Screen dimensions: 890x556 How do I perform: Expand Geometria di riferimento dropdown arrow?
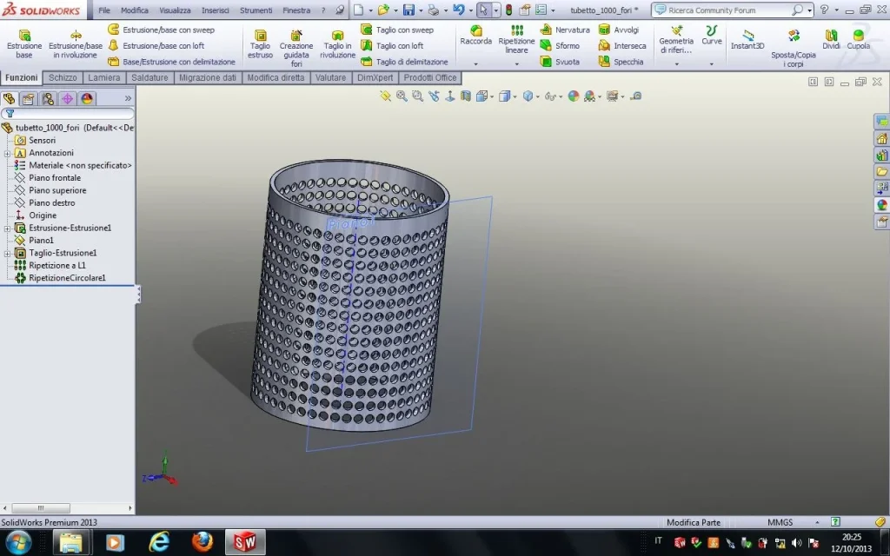pos(676,64)
